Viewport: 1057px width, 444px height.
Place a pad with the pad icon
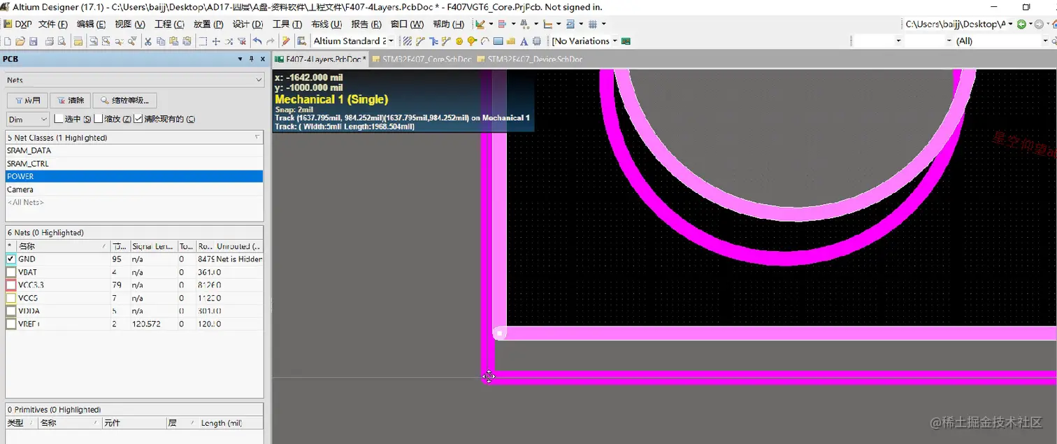(459, 41)
